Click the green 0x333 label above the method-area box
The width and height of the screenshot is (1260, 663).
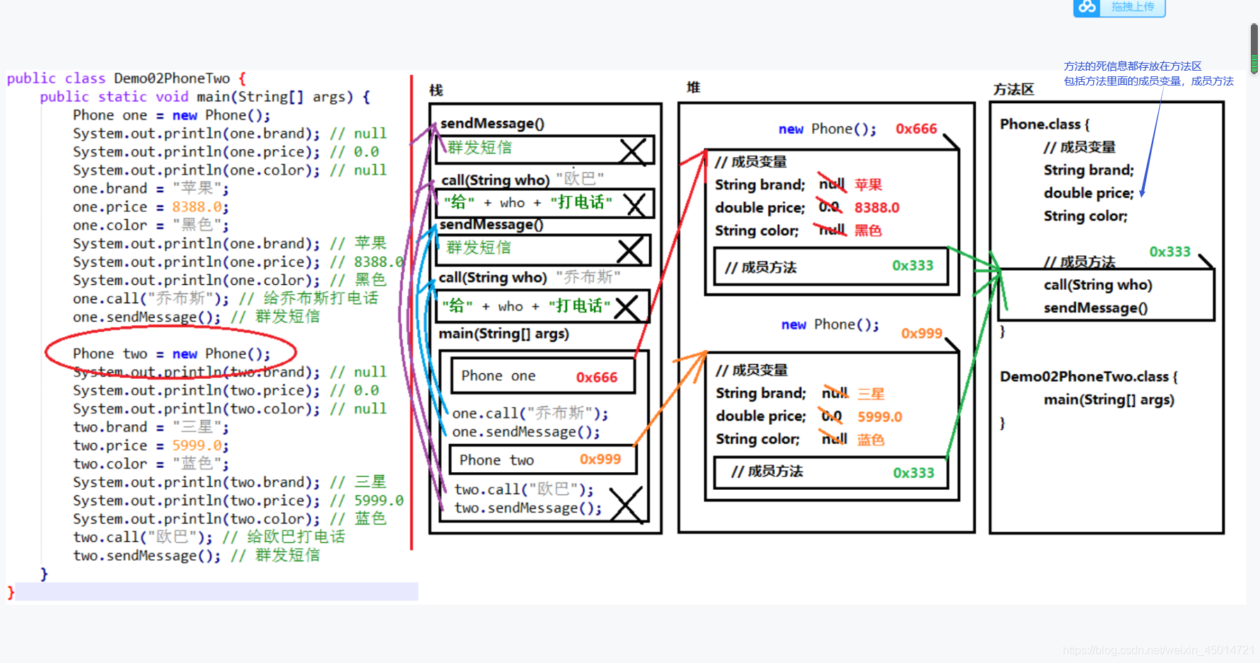coord(1169,252)
